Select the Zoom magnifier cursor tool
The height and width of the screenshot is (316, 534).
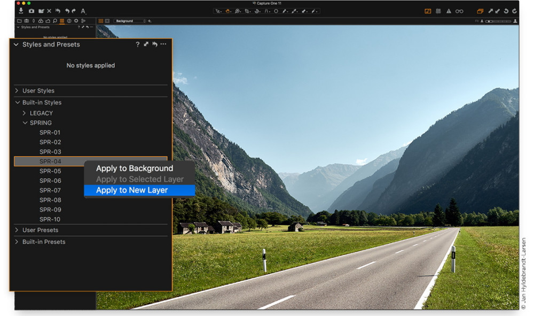[238, 11]
